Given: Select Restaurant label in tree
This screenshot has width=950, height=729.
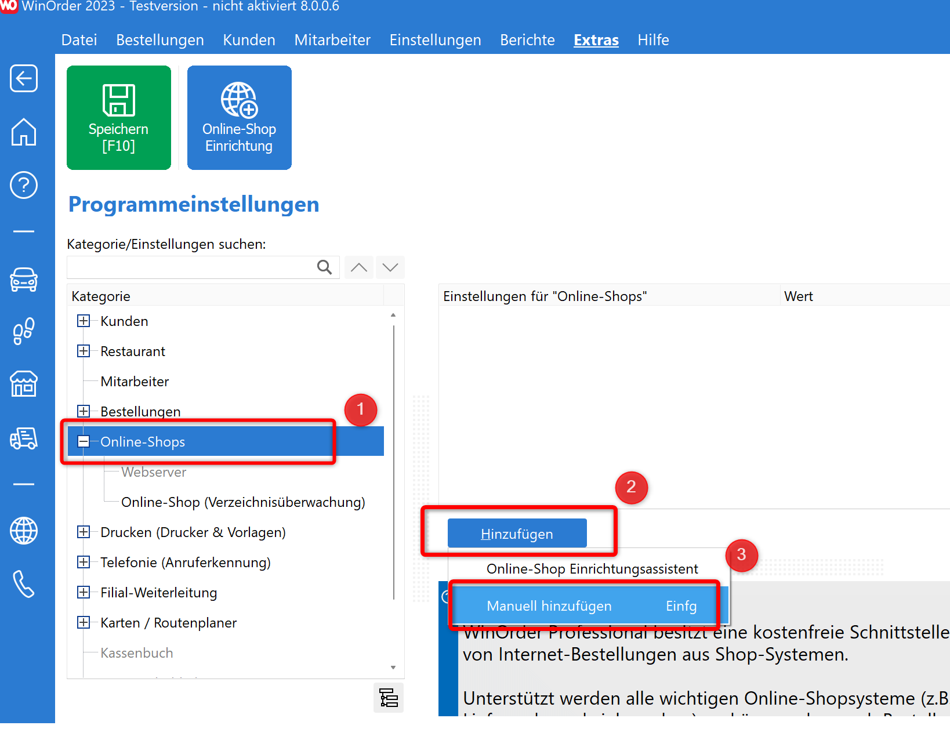Looking at the screenshot, I should (x=133, y=351).
